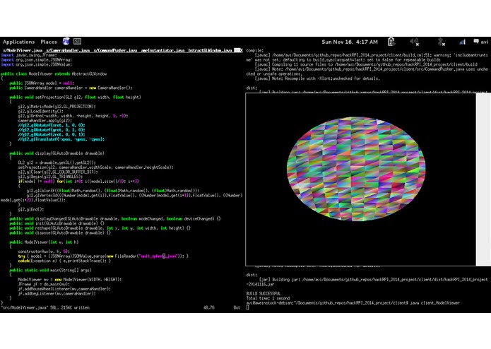Screen dimensions: 491x349
Task: Click the 'jf.addMouseWheelListener' line
Action: pos(64,289)
